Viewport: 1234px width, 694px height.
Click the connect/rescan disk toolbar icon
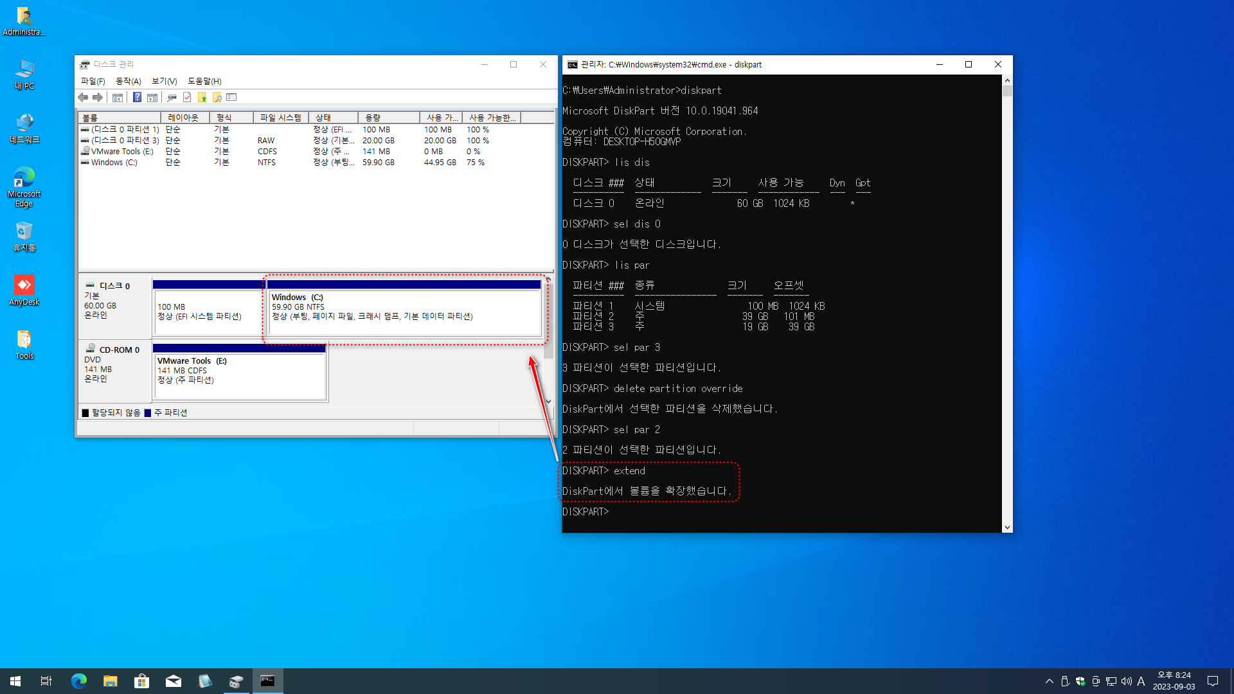(172, 98)
